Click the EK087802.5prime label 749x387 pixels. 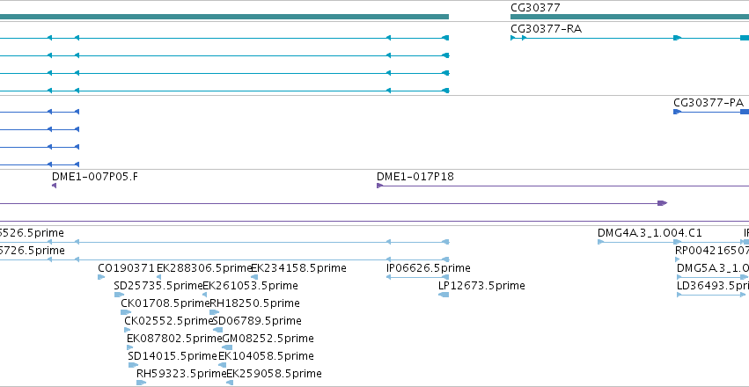point(174,339)
